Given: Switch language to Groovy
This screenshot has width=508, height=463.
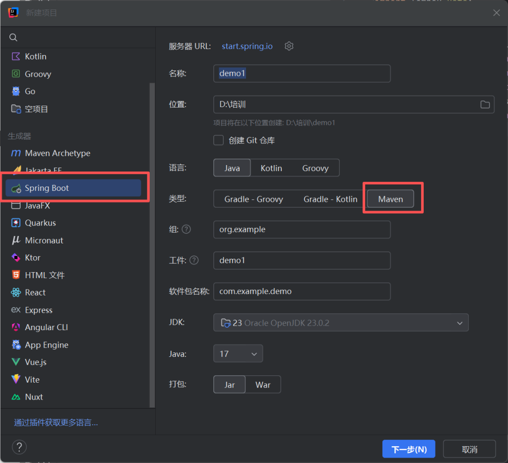Looking at the screenshot, I should click(315, 168).
